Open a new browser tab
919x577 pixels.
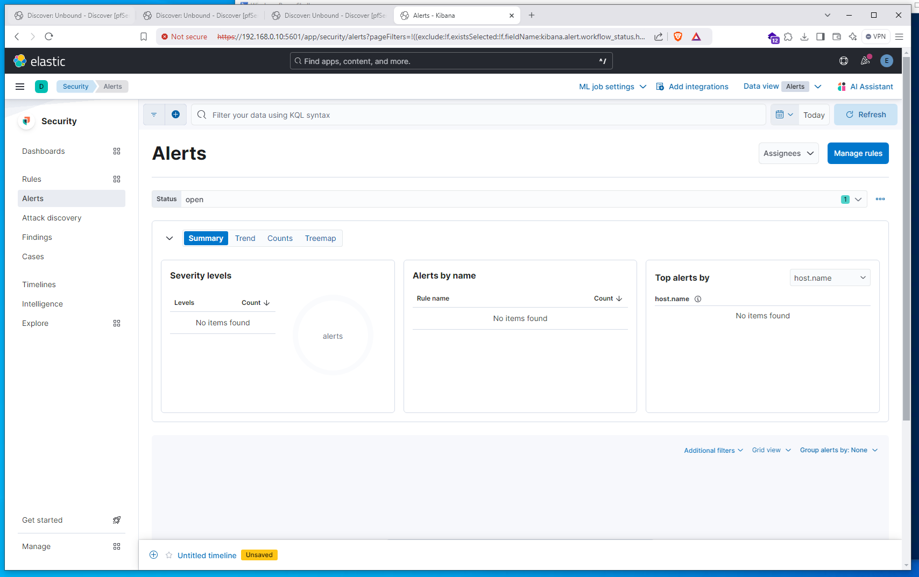pyautogui.click(x=532, y=15)
